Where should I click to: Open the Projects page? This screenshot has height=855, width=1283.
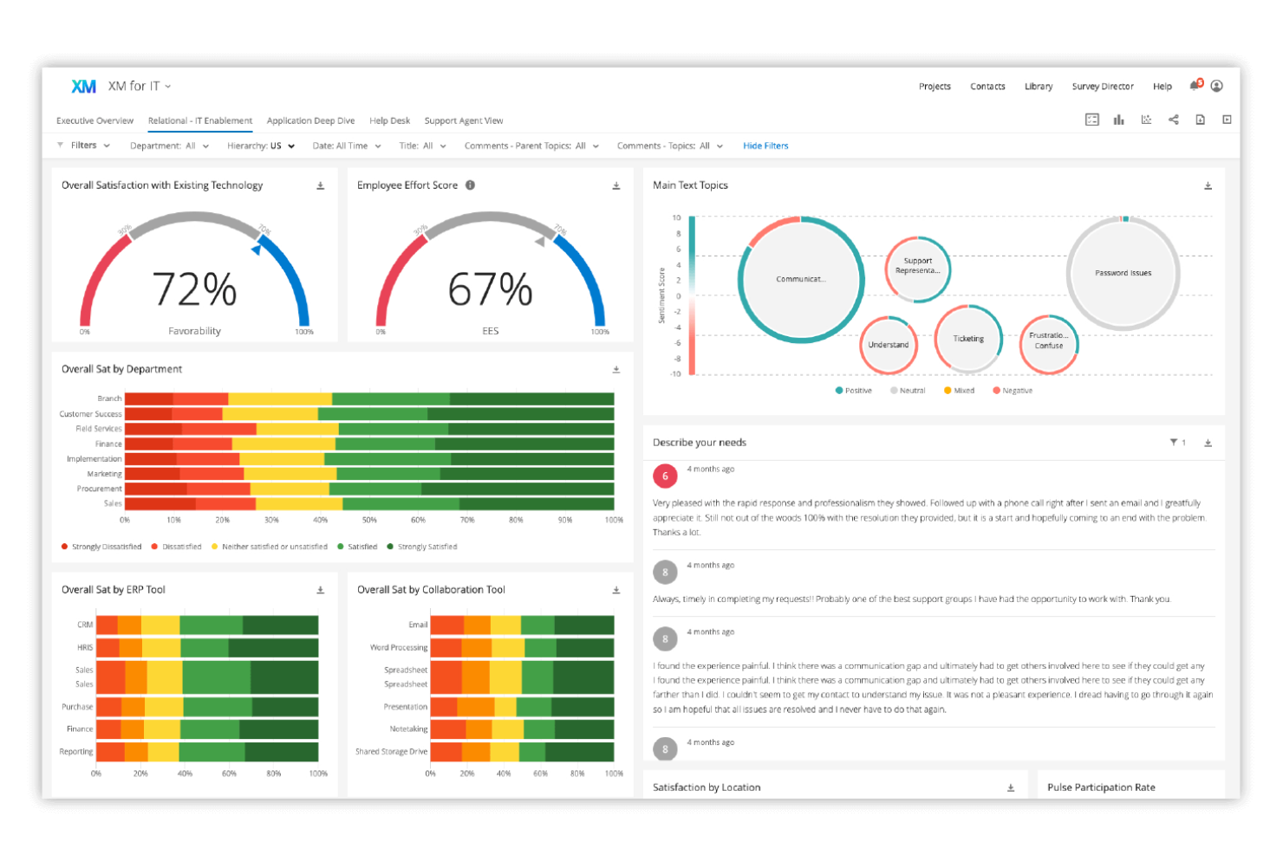point(934,86)
